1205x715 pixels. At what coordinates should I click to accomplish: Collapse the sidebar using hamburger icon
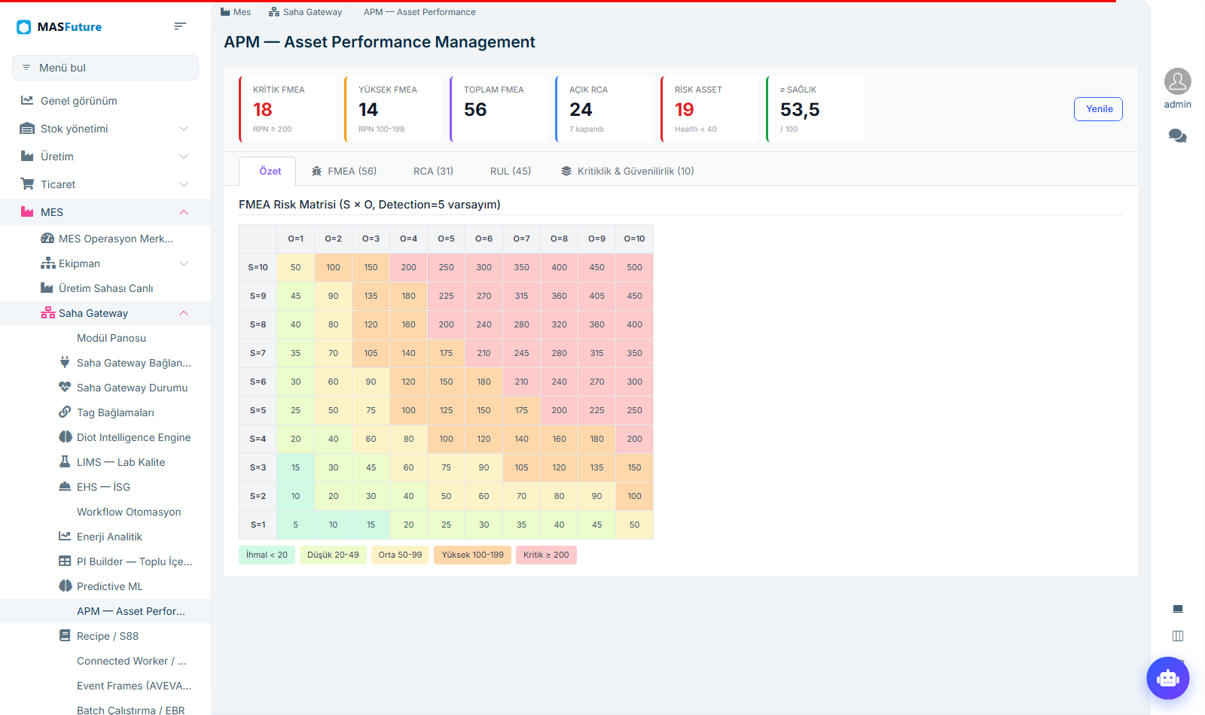click(180, 26)
